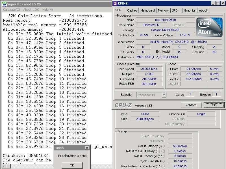The width and height of the screenshot is (226, 169).
Task: Click the tRP value field
Action: 180,156
